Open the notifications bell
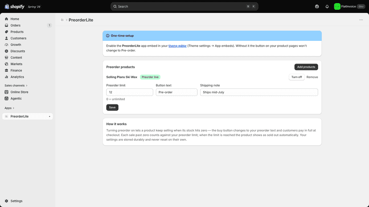Viewport: 369px width, 207px height. pos(327,7)
